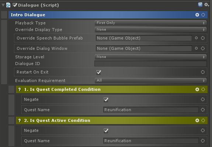Screen dimensions: 212x147
Task: Open the component settings gear menu
Action: click(206, 5)
